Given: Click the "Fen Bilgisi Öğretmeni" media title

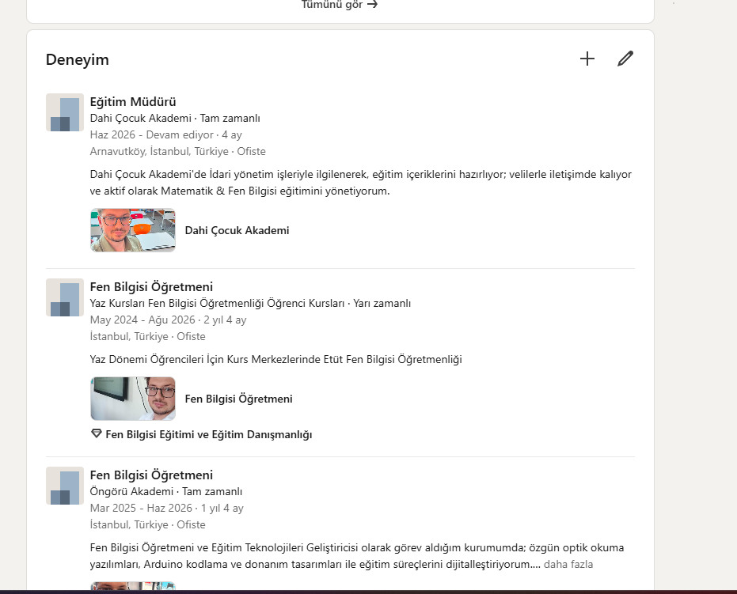Looking at the screenshot, I should (x=239, y=399).
